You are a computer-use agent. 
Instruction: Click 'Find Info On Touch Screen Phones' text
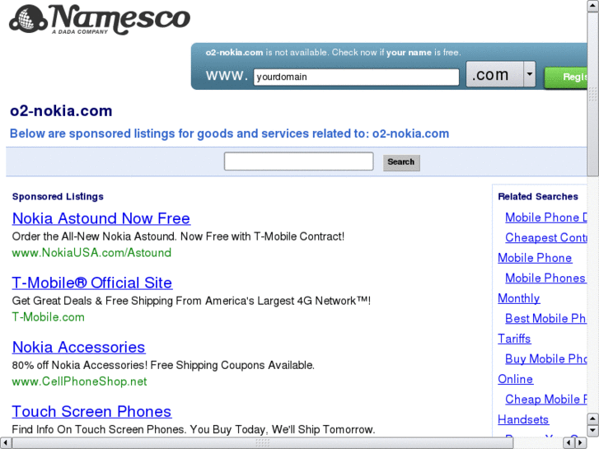(x=99, y=429)
